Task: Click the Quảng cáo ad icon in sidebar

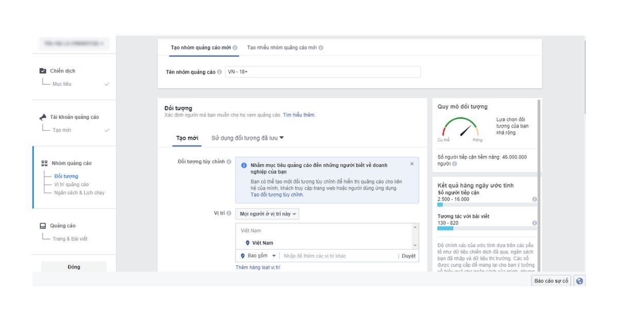Action: coord(43,226)
